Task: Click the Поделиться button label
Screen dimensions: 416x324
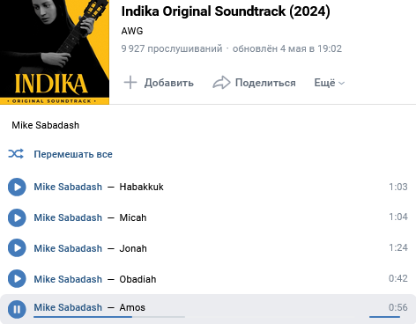Action: tap(265, 83)
